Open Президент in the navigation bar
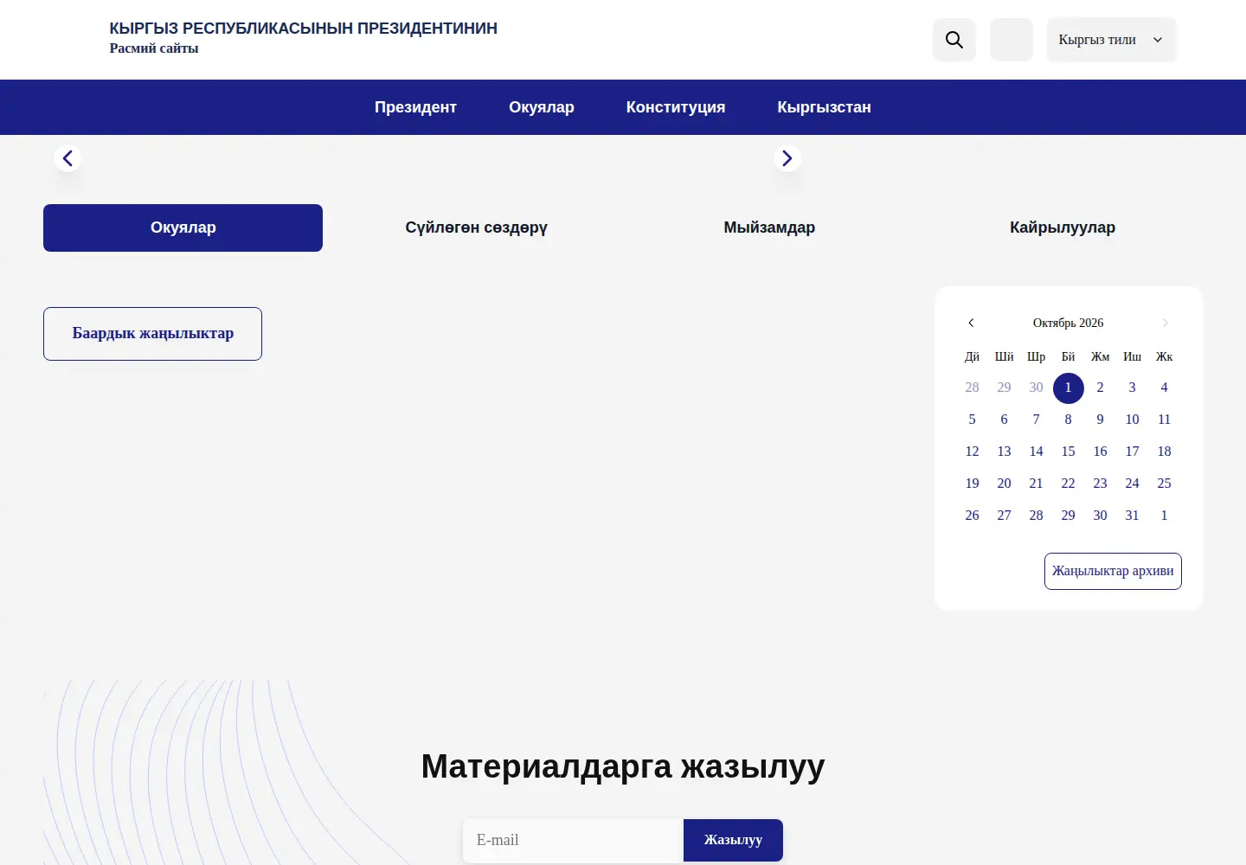The height and width of the screenshot is (865, 1246). (x=415, y=107)
